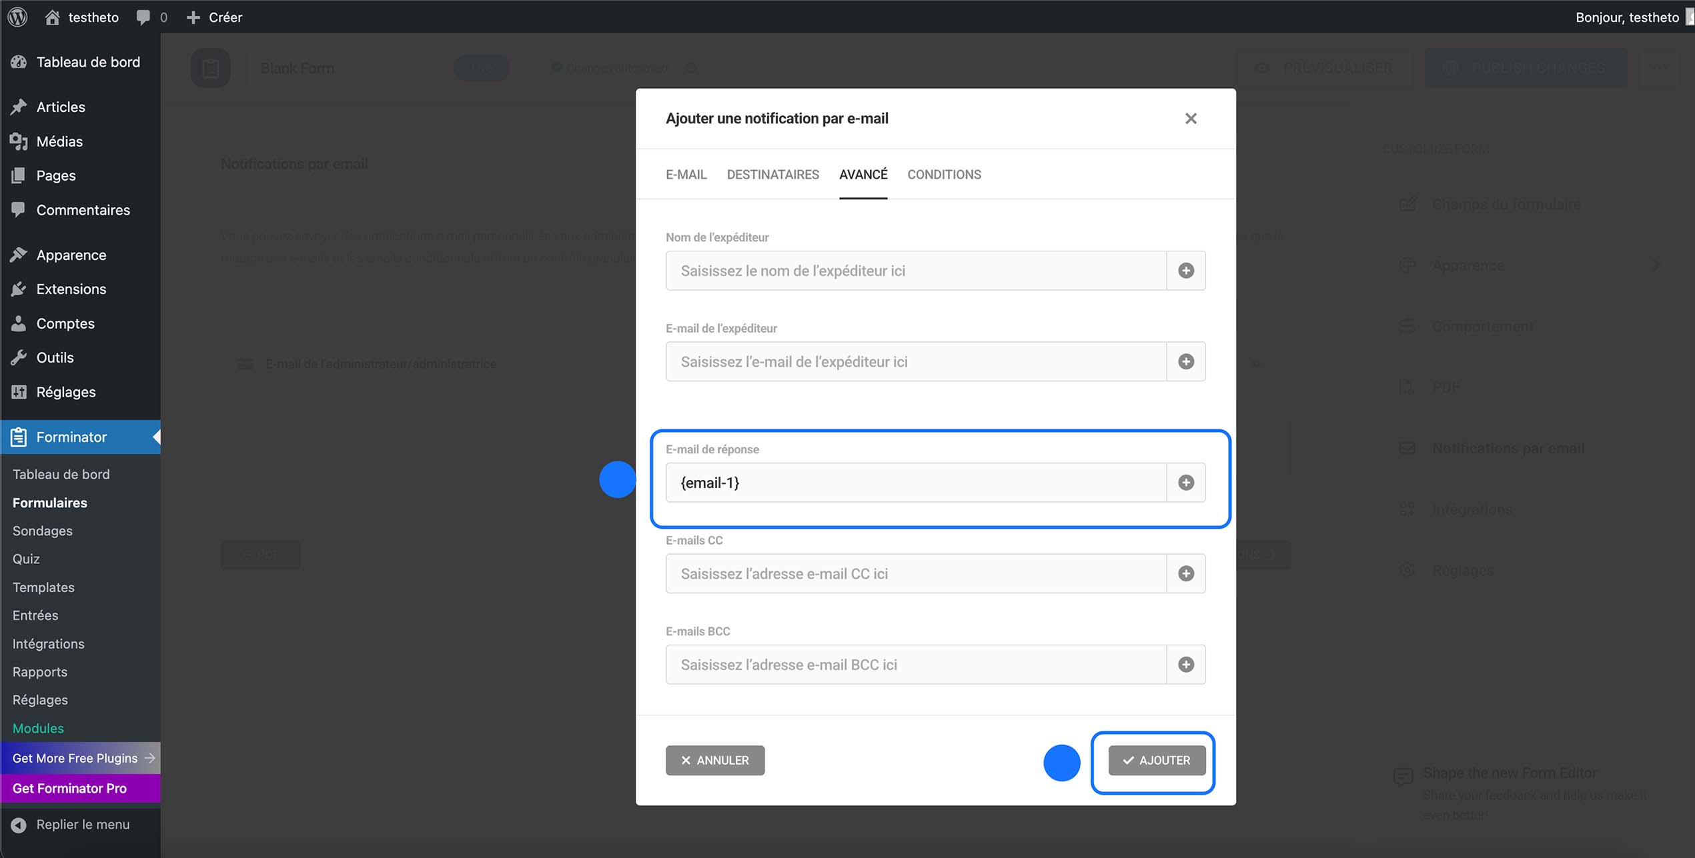Click inside the E-mails CC input
Image resolution: width=1695 pixels, height=858 pixels.
914,573
